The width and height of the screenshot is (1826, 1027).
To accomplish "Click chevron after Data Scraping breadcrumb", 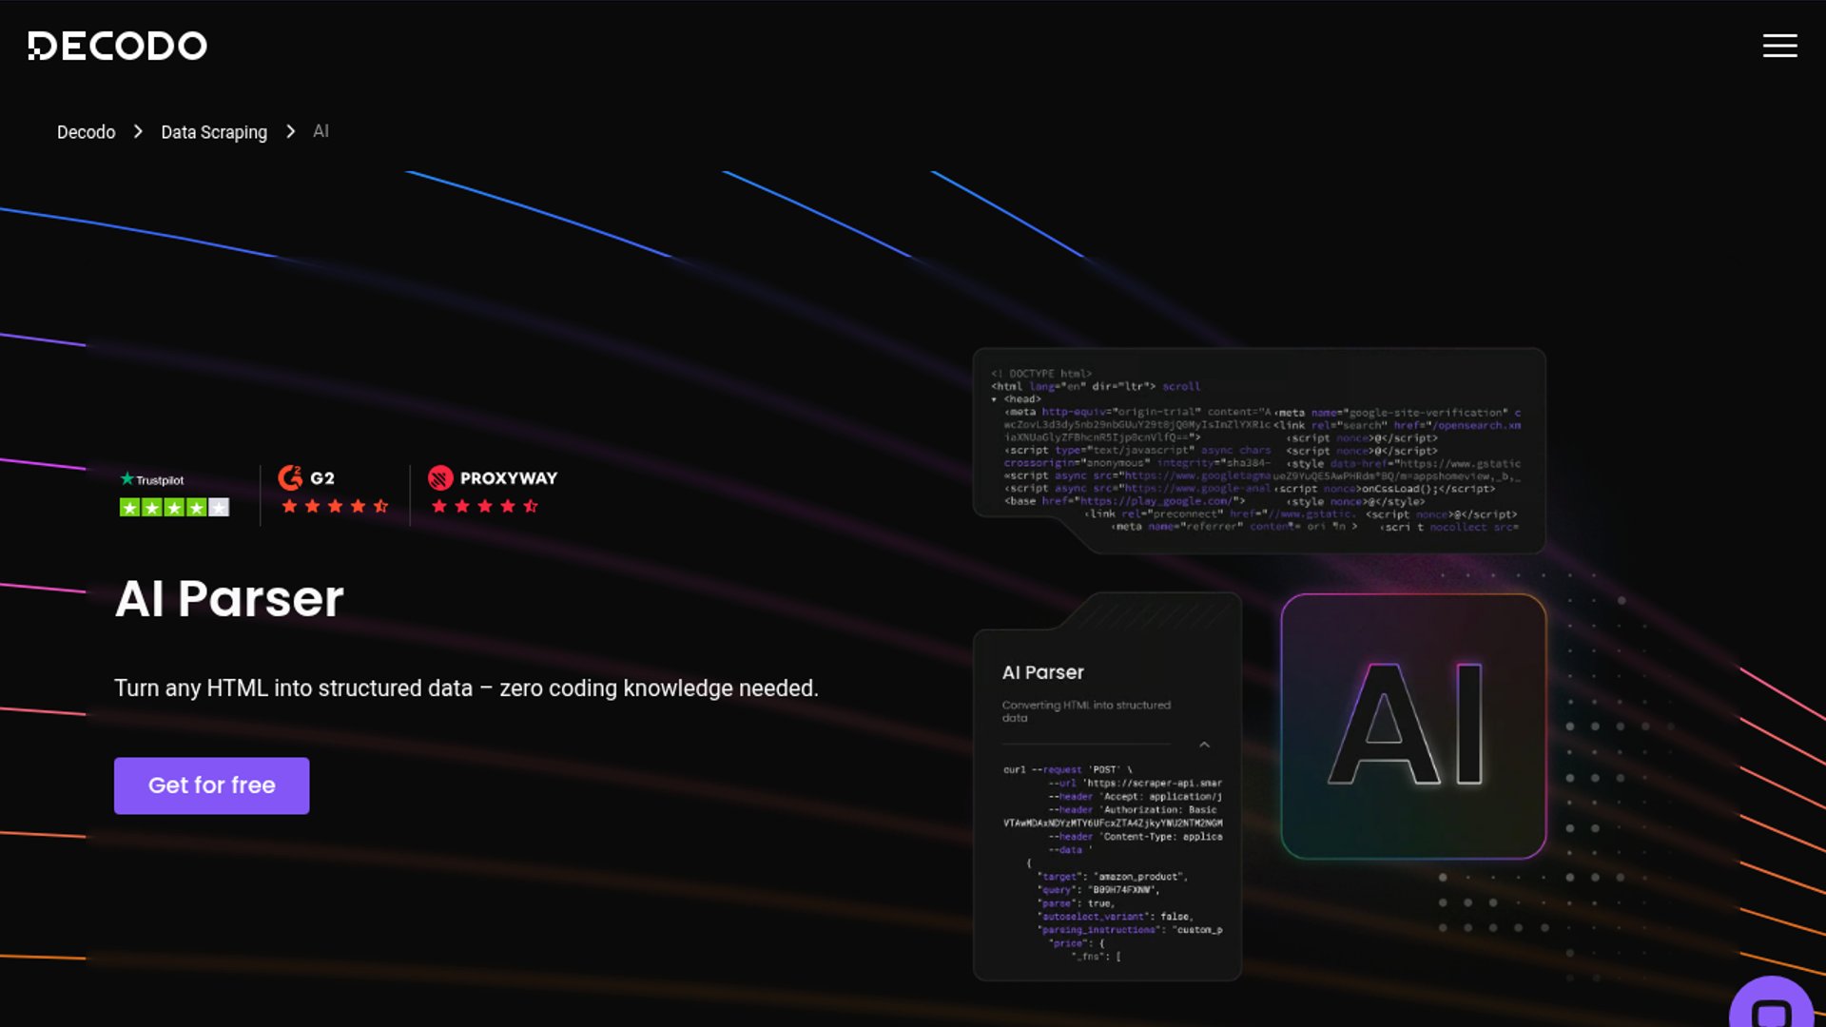I will [290, 132].
